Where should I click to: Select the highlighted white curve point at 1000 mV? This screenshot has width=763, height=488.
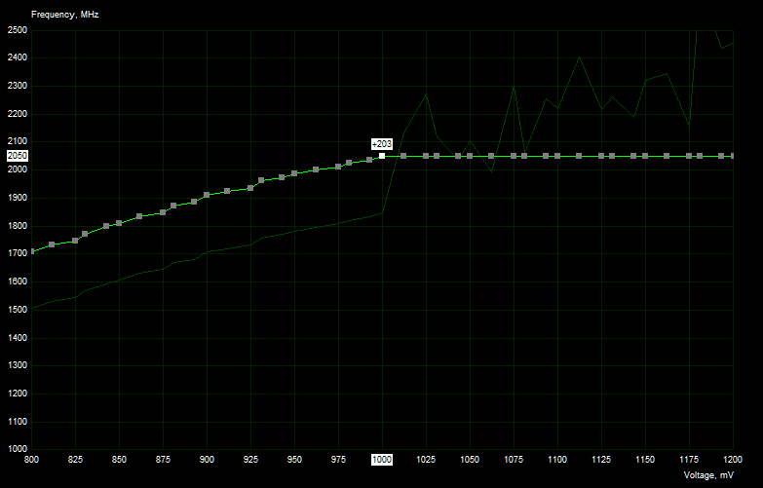coord(382,156)
